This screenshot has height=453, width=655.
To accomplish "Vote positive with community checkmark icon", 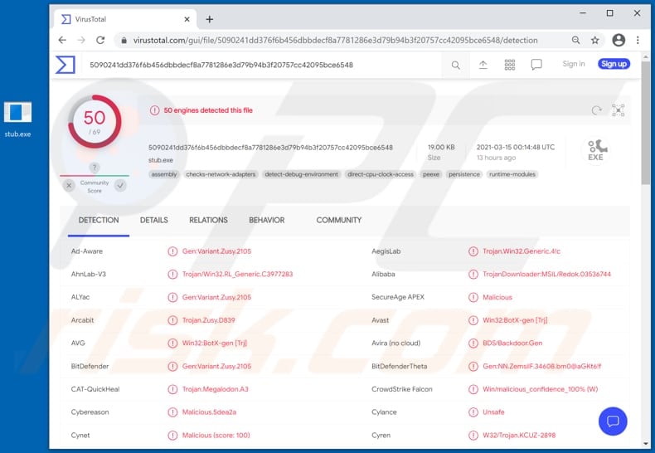I will [120, 185].
